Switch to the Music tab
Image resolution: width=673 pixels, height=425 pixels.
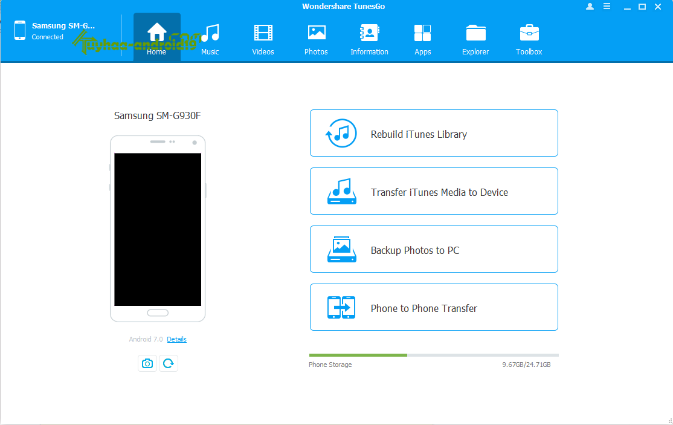click(210, 39)
